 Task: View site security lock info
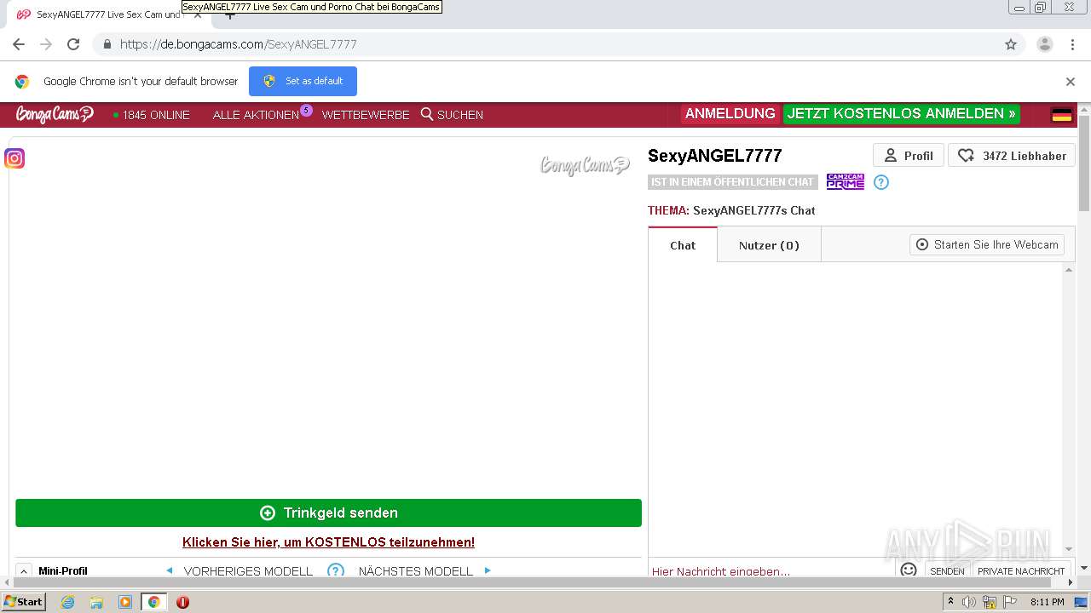coord(107,44)
